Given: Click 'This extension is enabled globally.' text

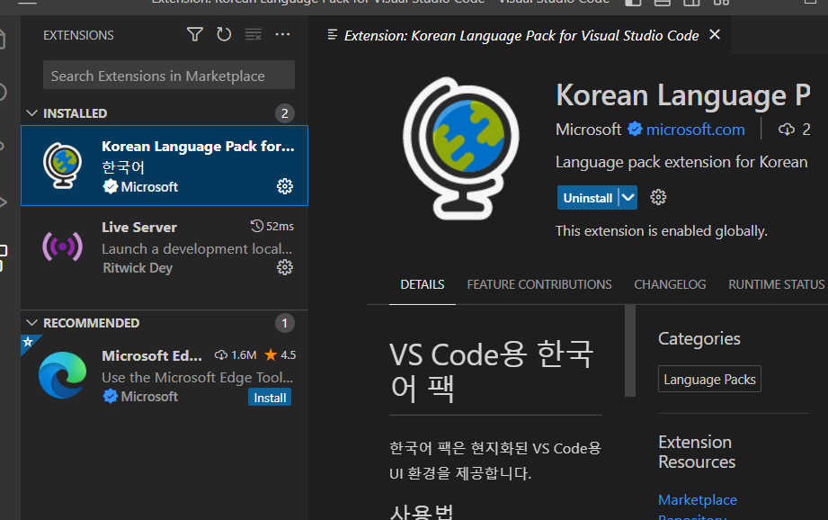Looking at the screenshot, I should click(661, 231).
